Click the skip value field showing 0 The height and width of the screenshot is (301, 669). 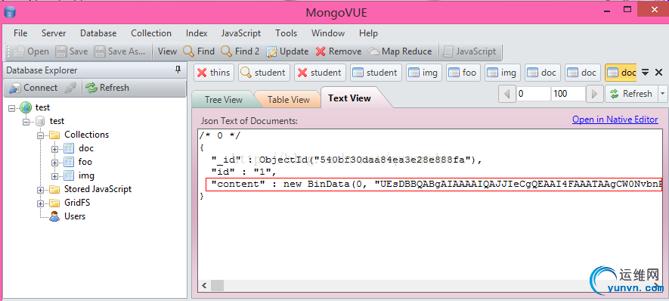[533, 94]
